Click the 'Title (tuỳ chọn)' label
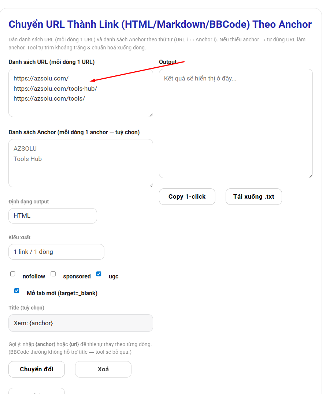 tap(26, 308)
